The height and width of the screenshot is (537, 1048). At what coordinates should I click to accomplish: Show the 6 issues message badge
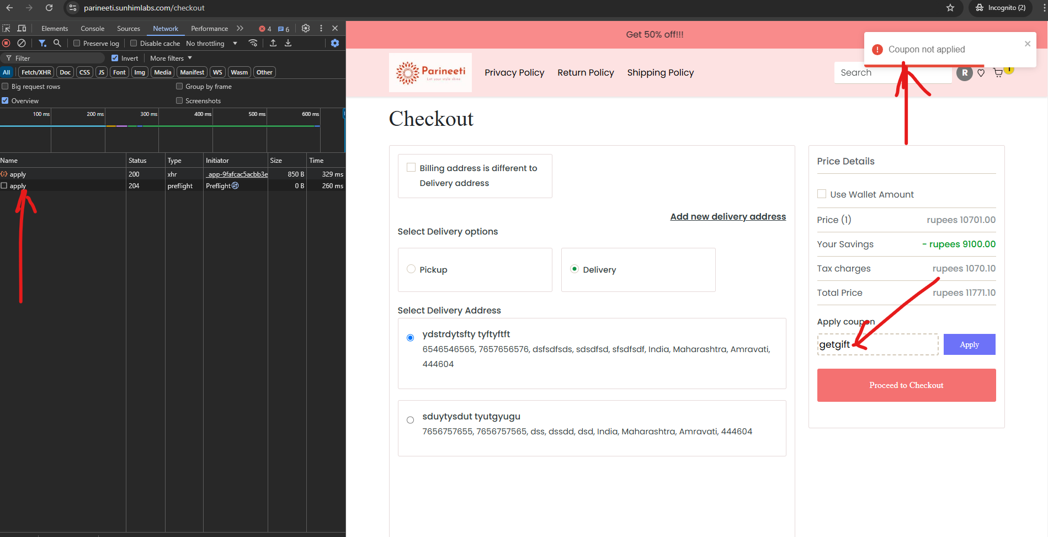(x=284, y=29)
